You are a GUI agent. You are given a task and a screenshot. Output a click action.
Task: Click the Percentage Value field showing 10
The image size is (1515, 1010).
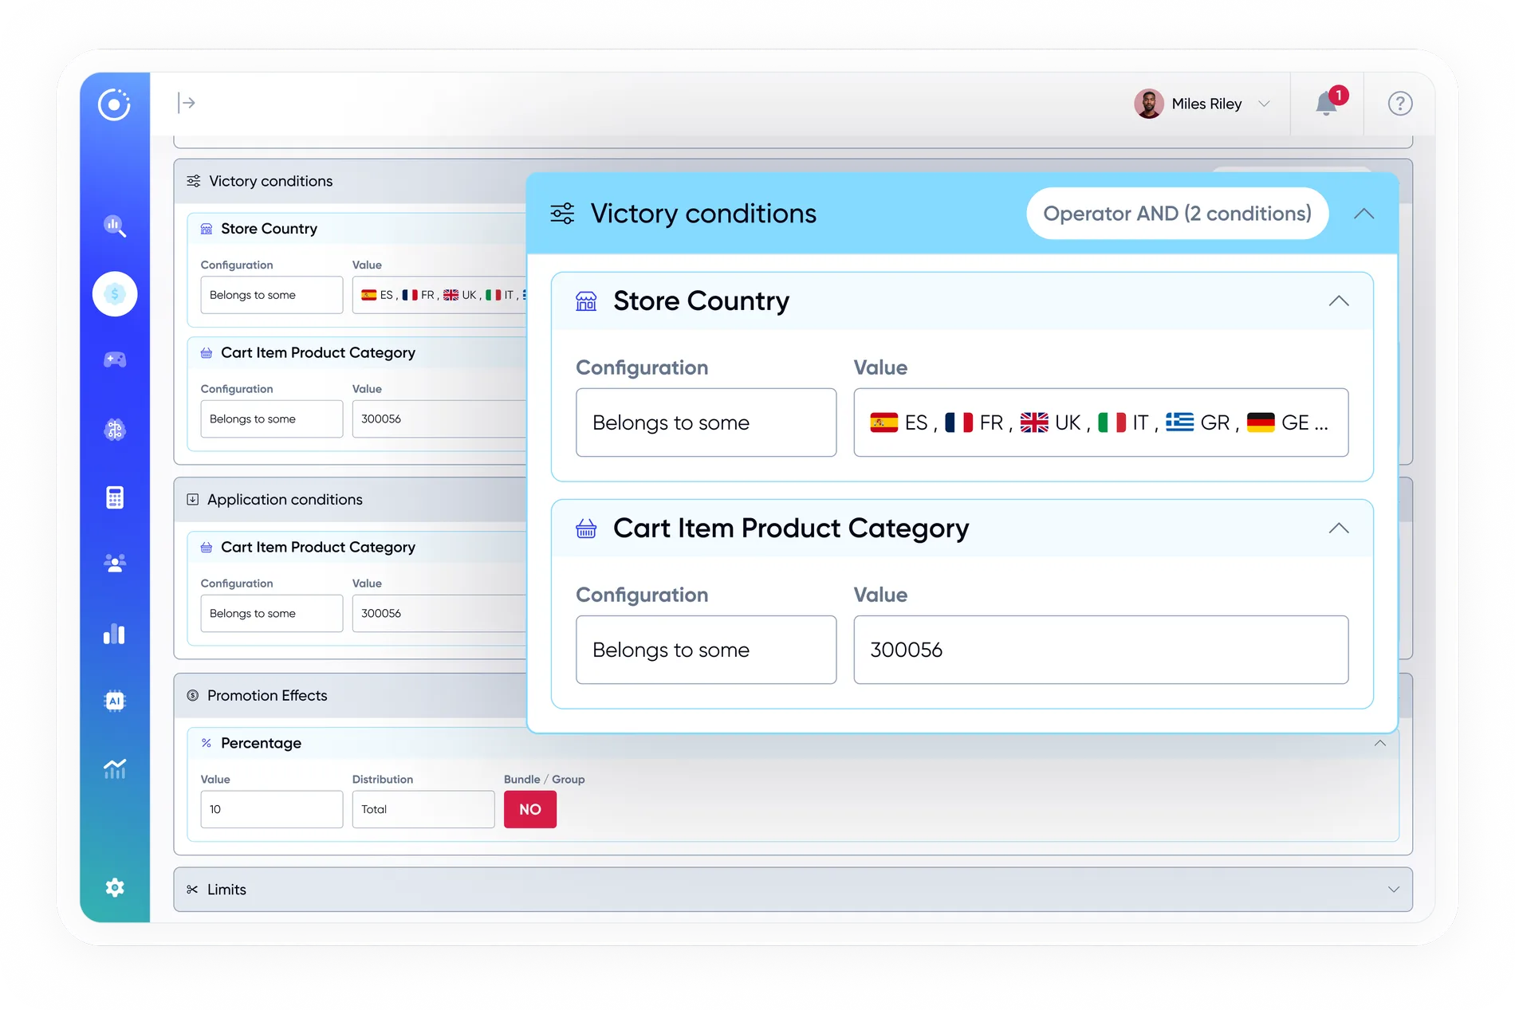pyautogui.click(x=271, y=809)
